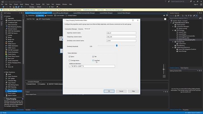
Task: Uncheck the Space token delimiter
Action: (69, 57)
